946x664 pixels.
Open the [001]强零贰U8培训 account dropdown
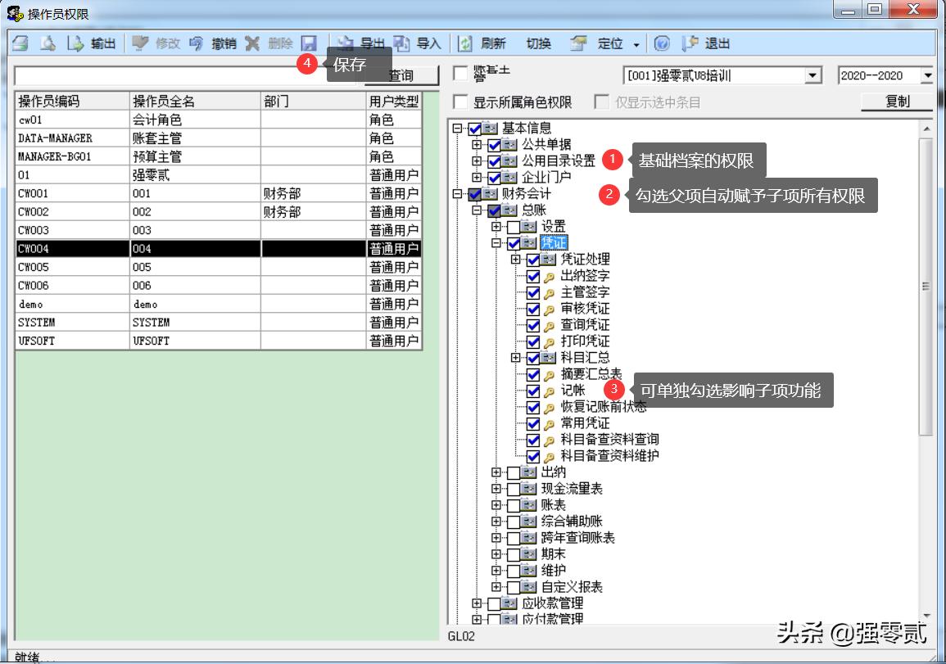pyautogui.click(x=814, y=75)
